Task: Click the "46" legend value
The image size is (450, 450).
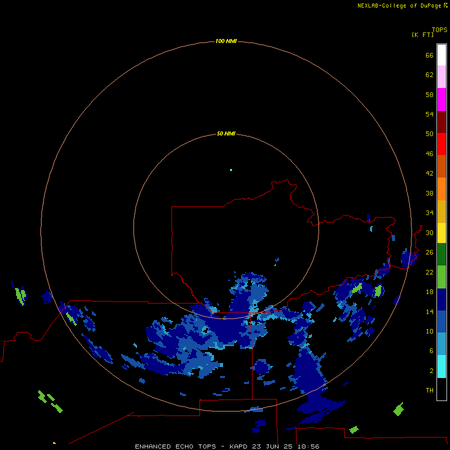Action: [429, 154]
